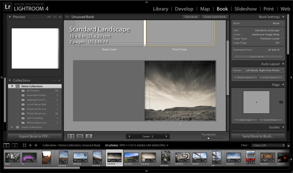
Task: Collapse the Page panel
Action: [x=283, y=85]
